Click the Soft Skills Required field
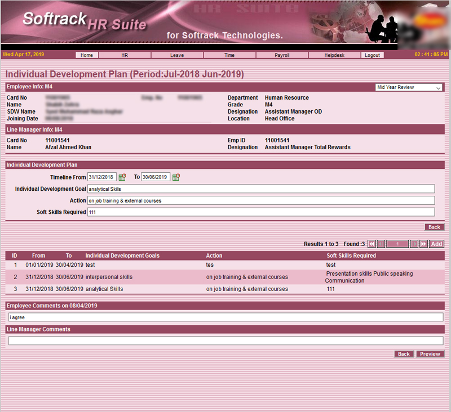The height and width of the screenshot is (412, 451). pyautogui.click(x=261, y=212)
